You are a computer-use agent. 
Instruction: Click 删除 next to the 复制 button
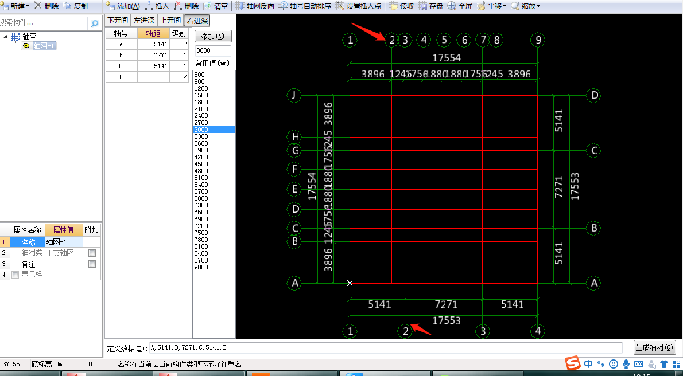tap(46, 6)
